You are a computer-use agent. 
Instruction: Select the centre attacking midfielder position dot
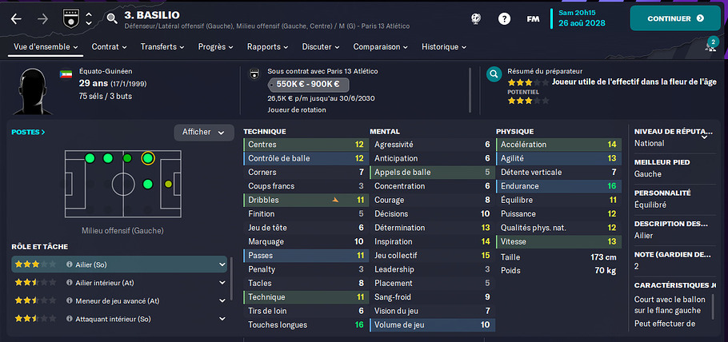coord(148,185)
